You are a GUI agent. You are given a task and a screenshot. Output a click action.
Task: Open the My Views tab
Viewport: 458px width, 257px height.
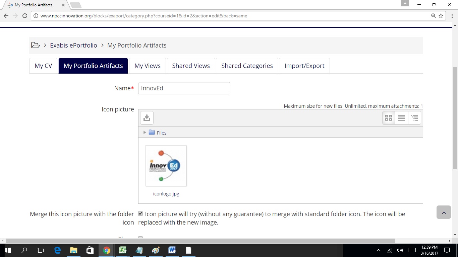pyautogui.click(x=148, y=66)
